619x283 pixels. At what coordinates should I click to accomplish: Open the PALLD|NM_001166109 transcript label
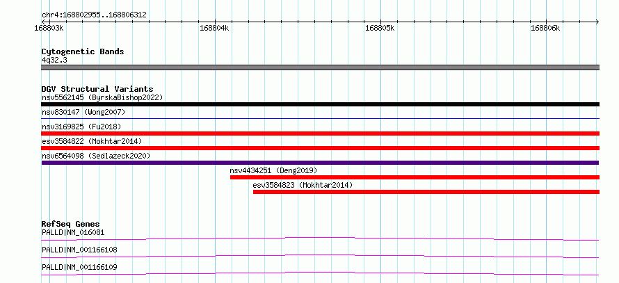(x=79, y=267)
